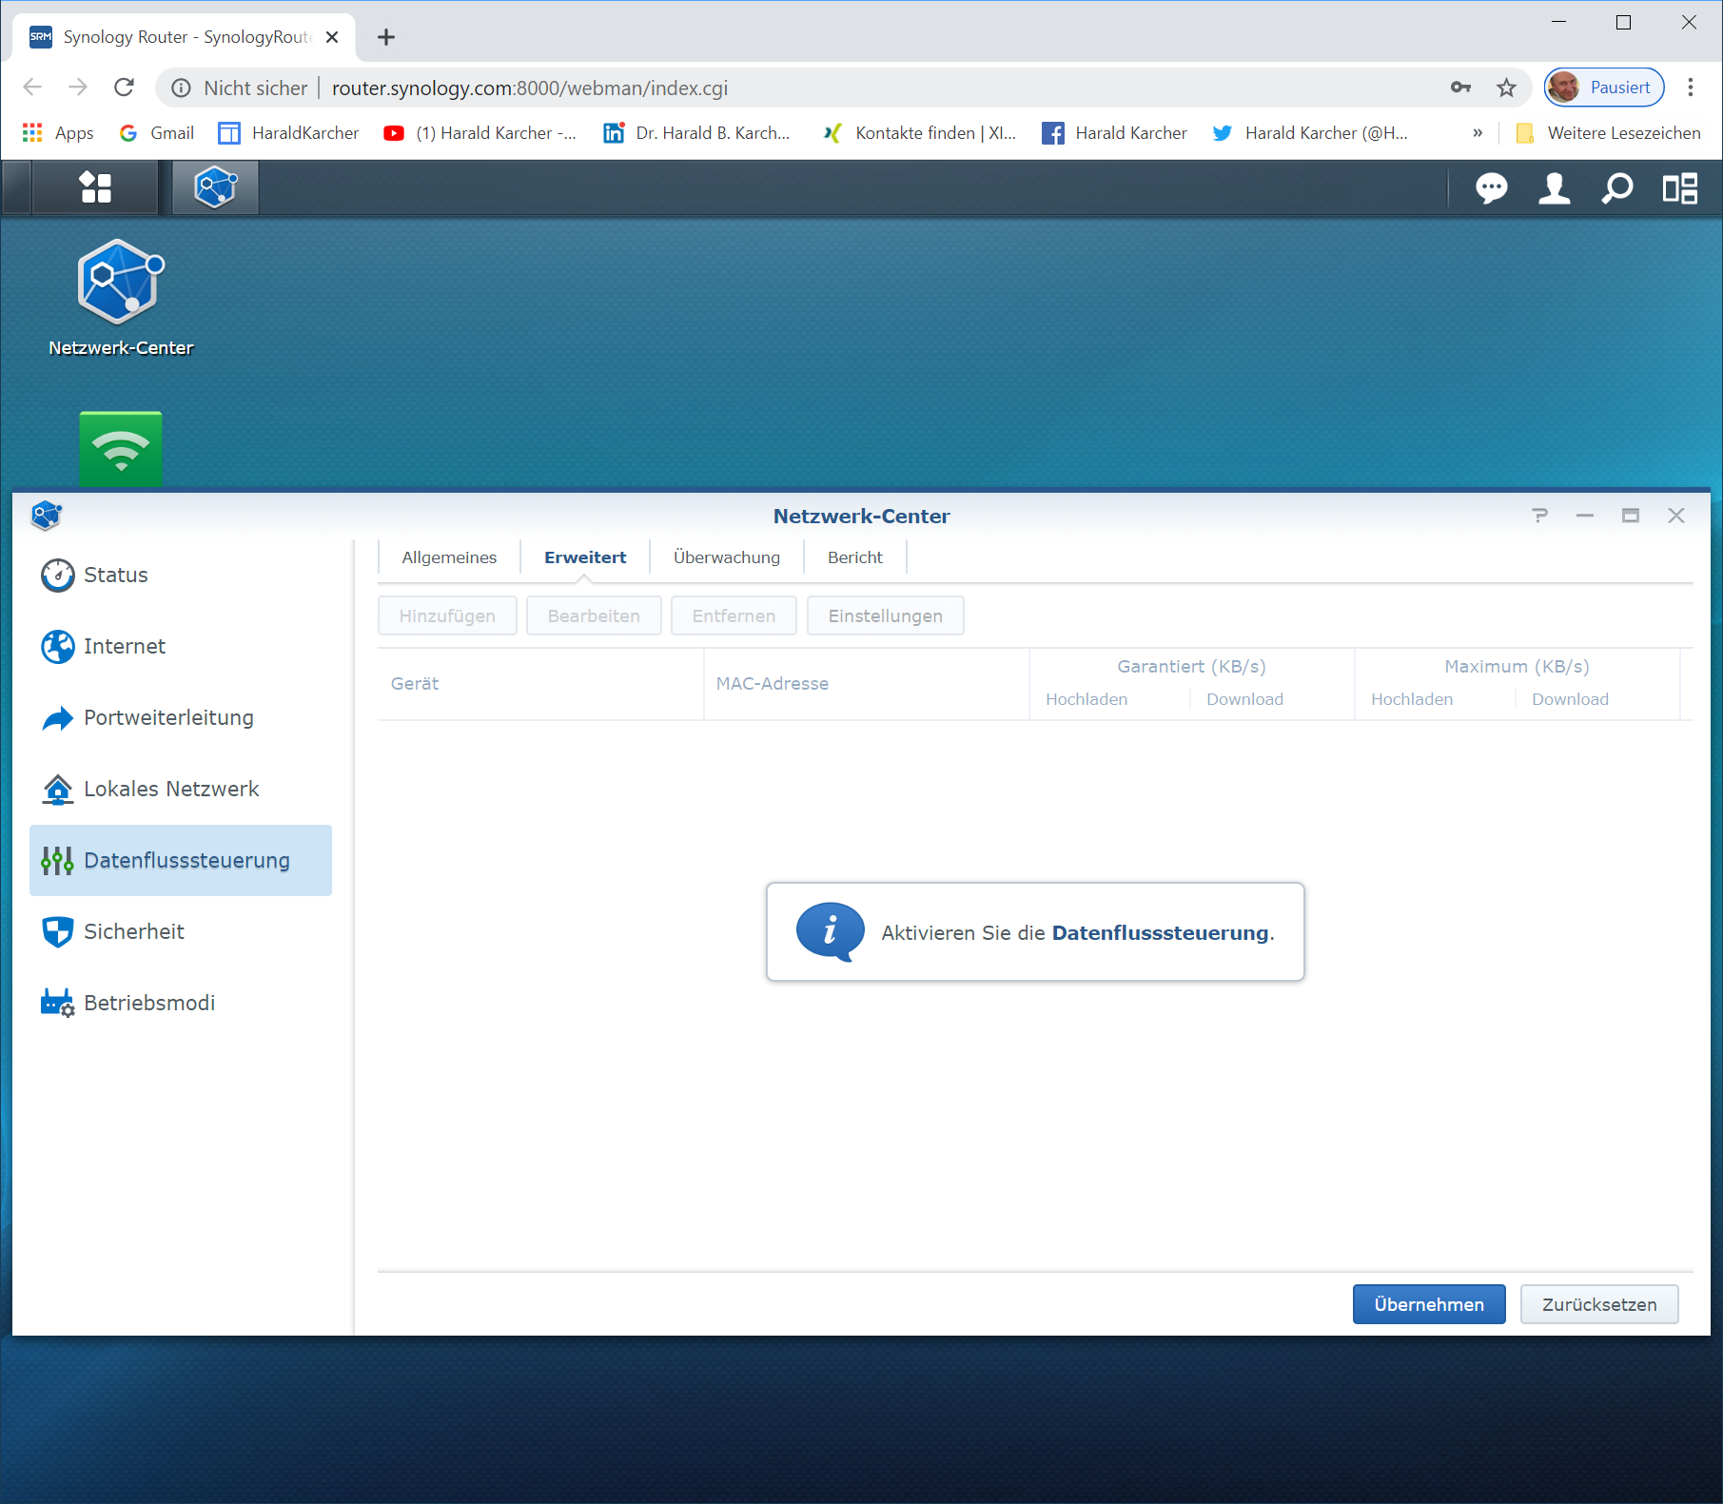1723x1504 pixels.
Task: Click the browser address bar URL
Action: point(529,88)
